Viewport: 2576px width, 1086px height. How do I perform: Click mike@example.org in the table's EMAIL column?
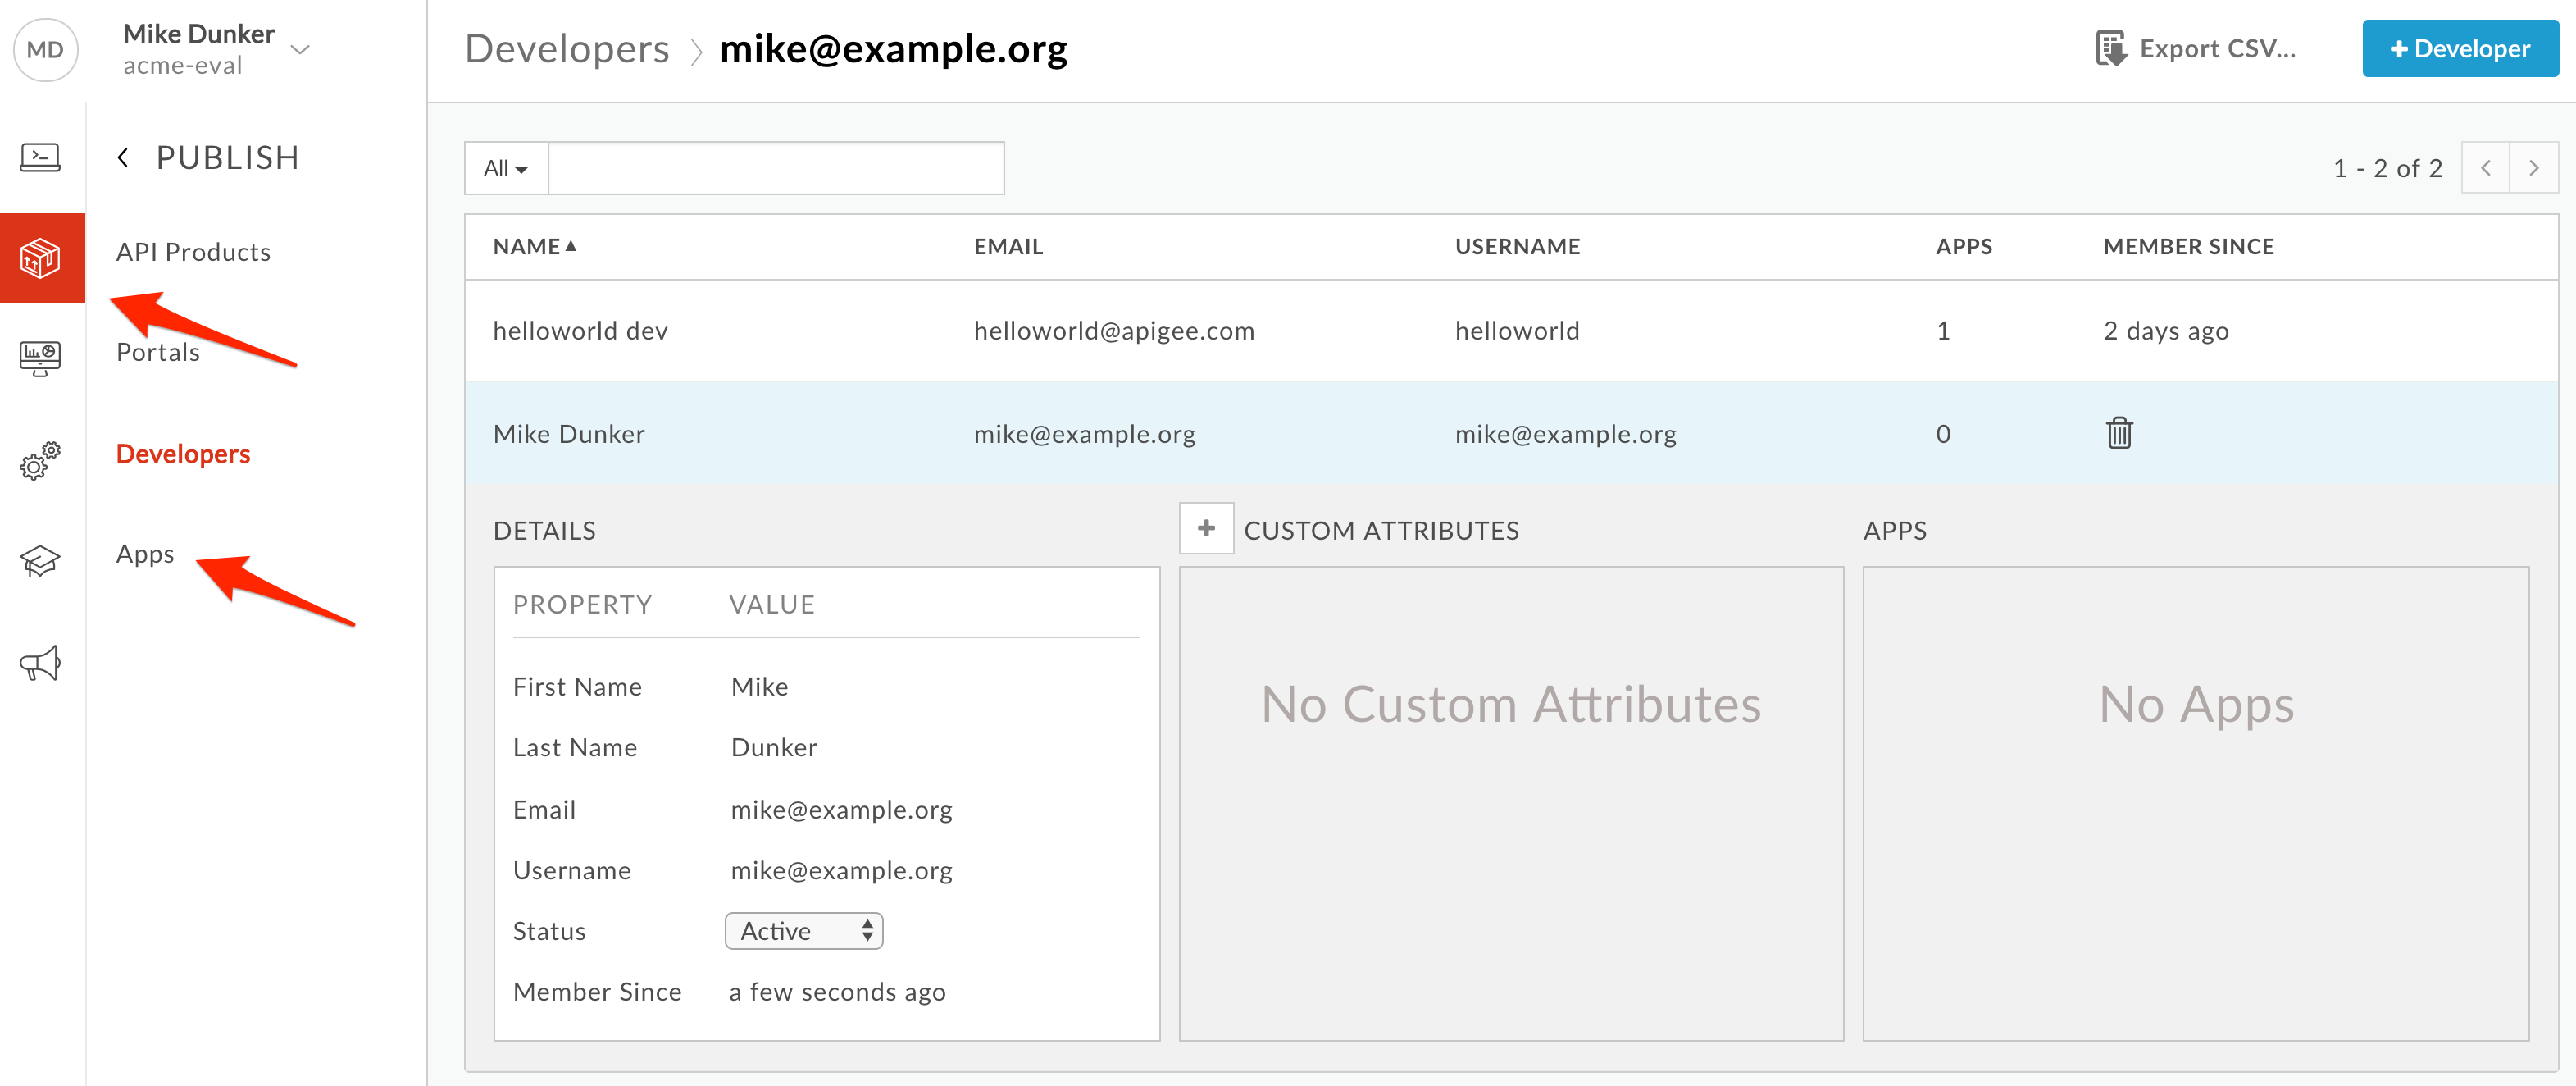coord(1084,433)
